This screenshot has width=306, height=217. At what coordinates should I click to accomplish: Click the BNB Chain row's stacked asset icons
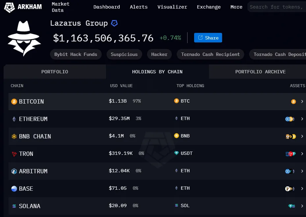pyautogui.click(x=291, y=136)
